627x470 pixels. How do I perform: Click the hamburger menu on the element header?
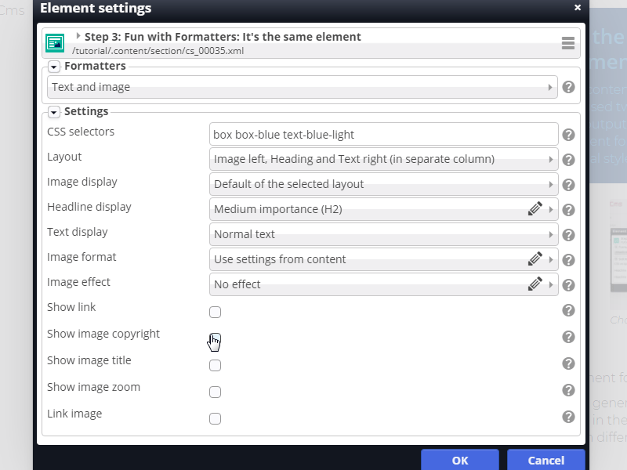(567, 43)
